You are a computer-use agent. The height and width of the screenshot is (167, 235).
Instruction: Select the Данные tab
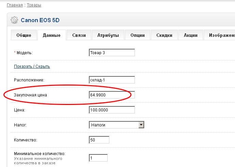click(52, 35)
